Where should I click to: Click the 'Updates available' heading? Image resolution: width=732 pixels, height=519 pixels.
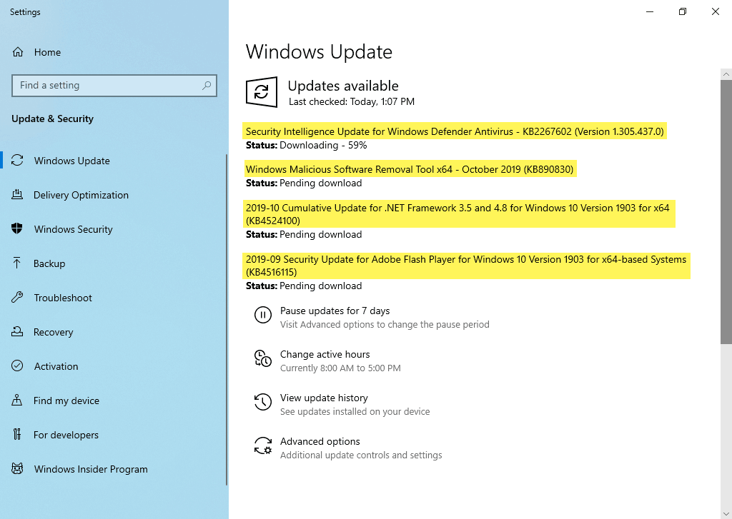pyautogui.click(x=343, y=86)
